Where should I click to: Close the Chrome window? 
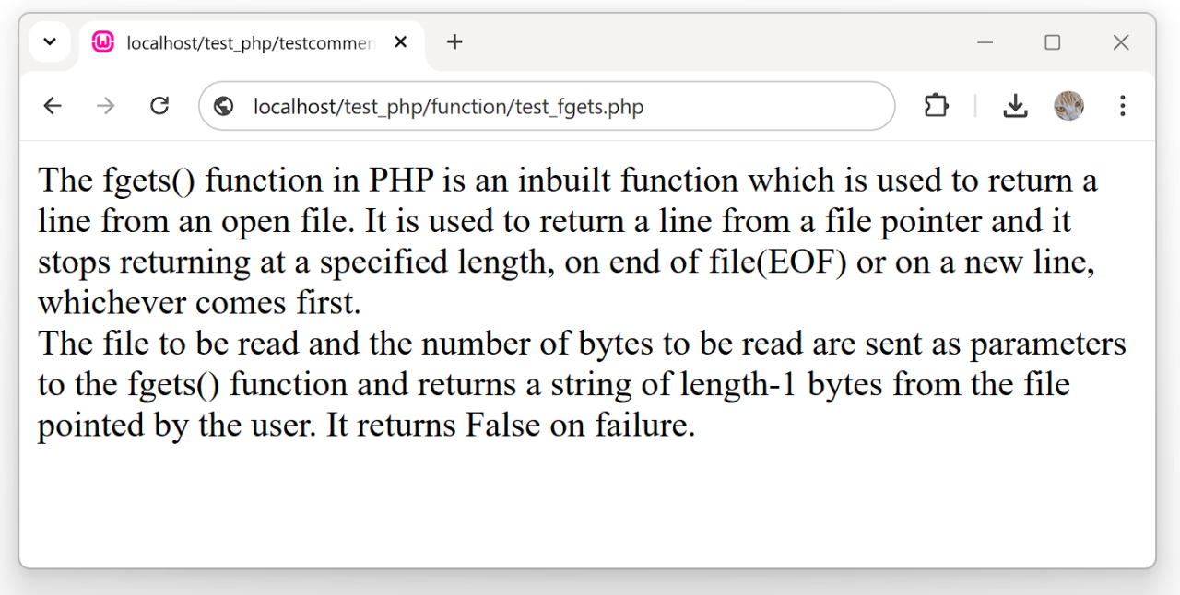[1121, 42]
